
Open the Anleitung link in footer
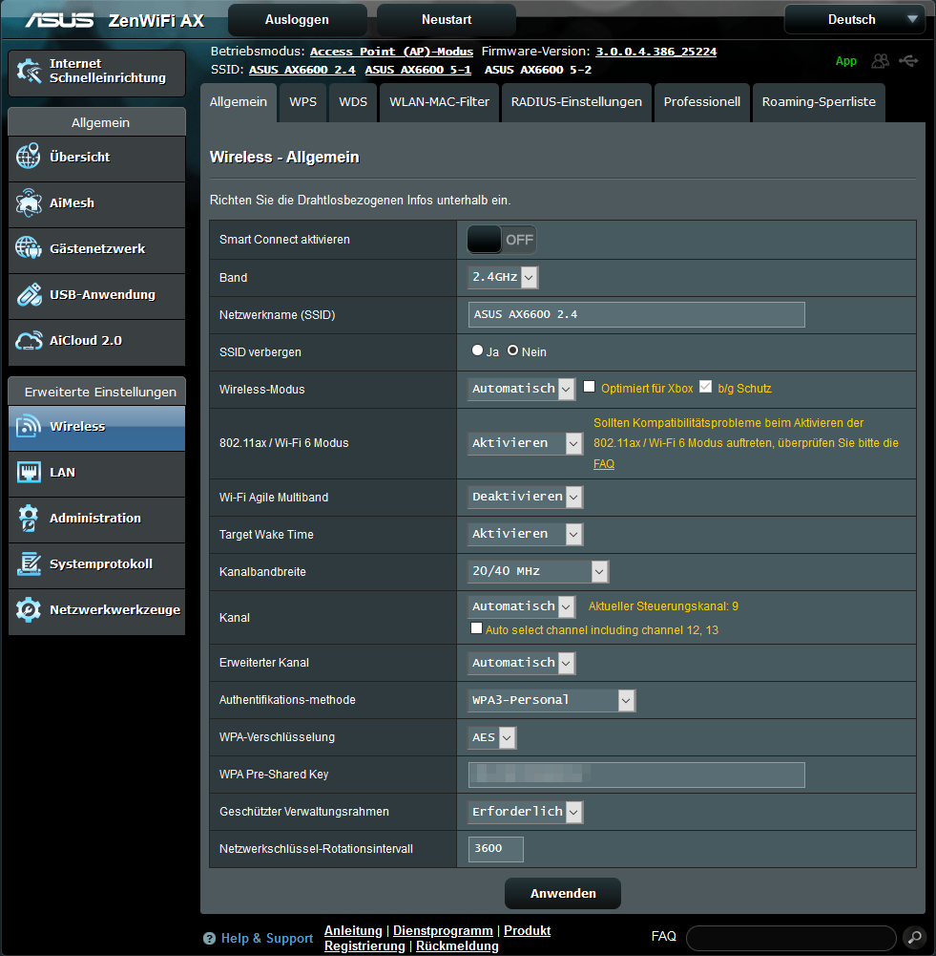353,931
